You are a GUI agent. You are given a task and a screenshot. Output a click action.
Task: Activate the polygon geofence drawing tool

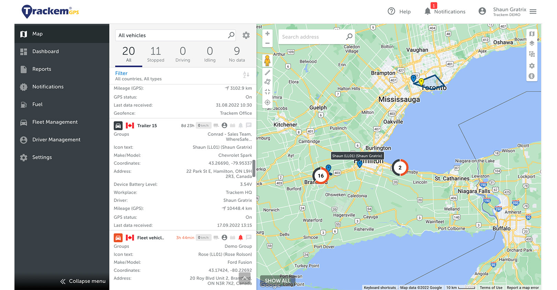tap(267, 82)
